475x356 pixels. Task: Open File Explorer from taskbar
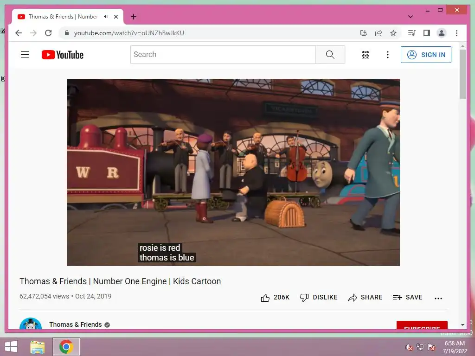tap(37, 347)
